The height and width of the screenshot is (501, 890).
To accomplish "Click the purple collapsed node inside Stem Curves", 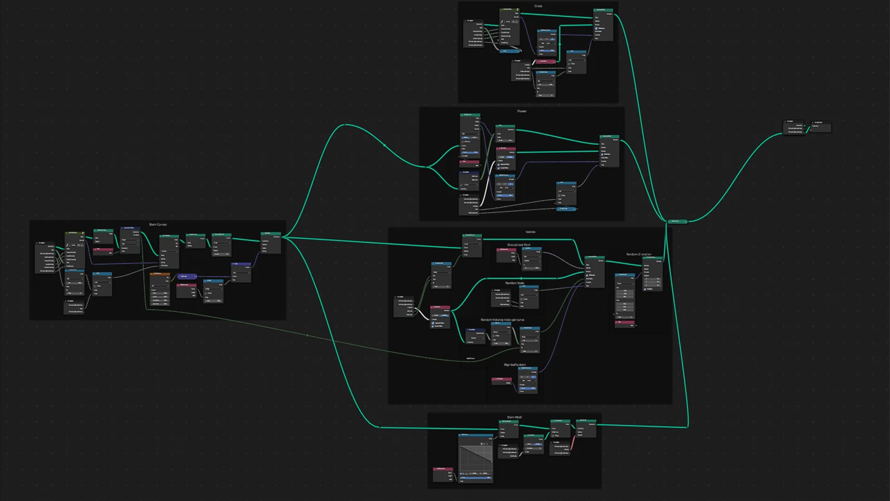I will click(x=187, y=277).
